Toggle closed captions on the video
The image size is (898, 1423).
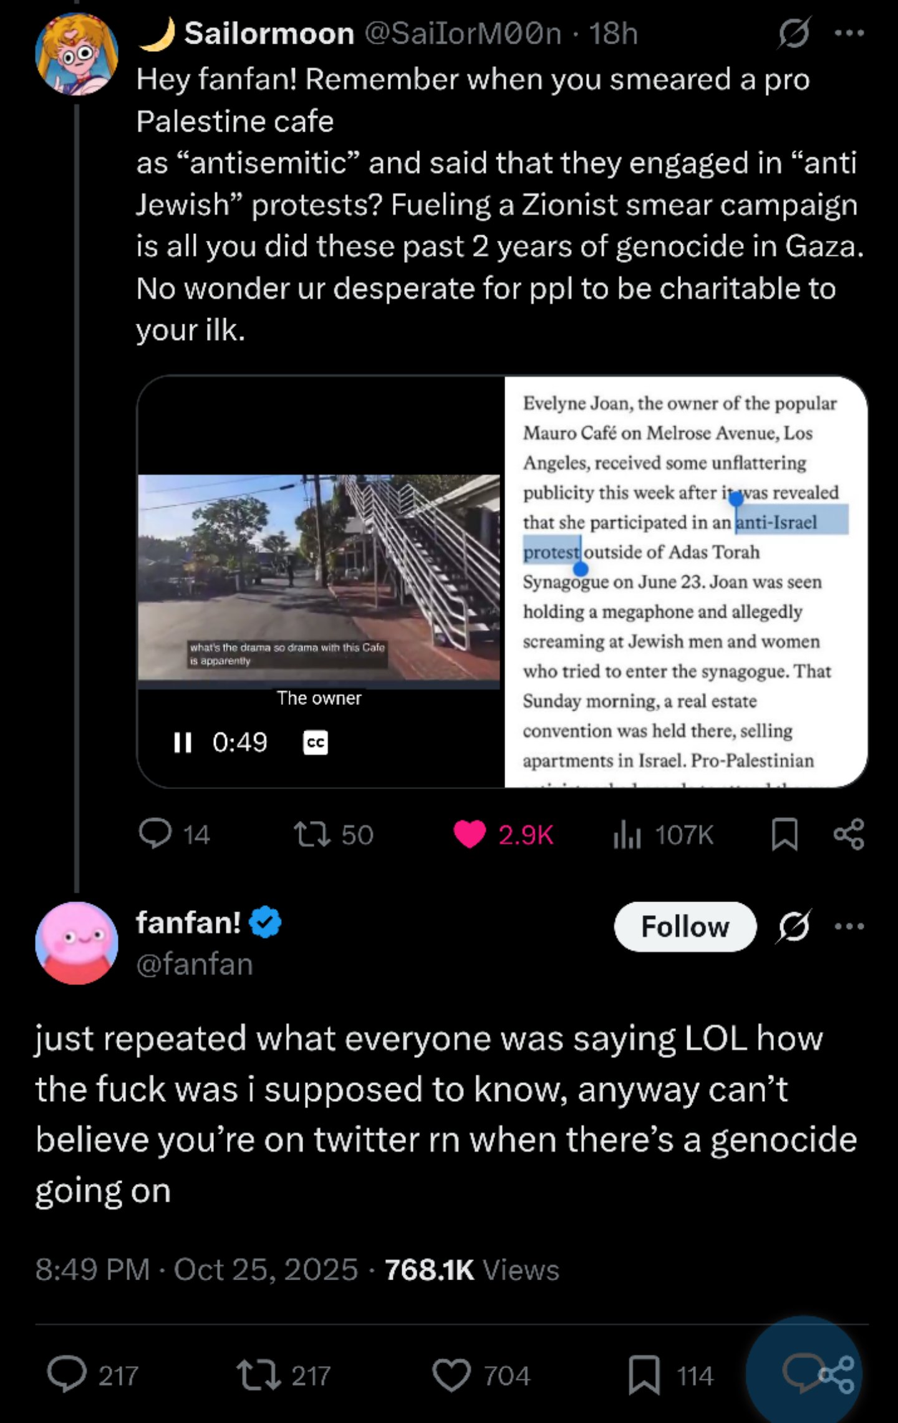pos(316,742)
